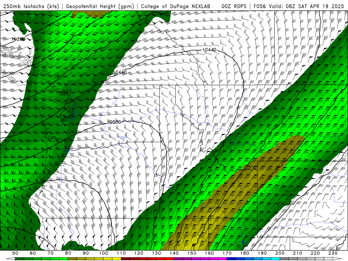Click the 10500 height contour label
Screen dimensions: 348x261
click(x=114, y=122)
